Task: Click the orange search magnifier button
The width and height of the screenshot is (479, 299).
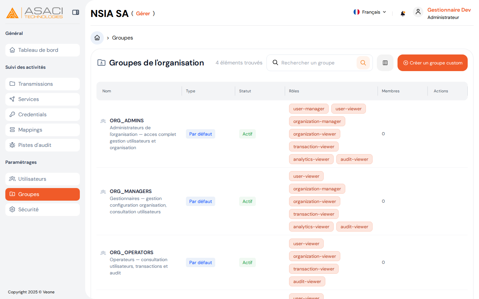Action: point(363,63)
